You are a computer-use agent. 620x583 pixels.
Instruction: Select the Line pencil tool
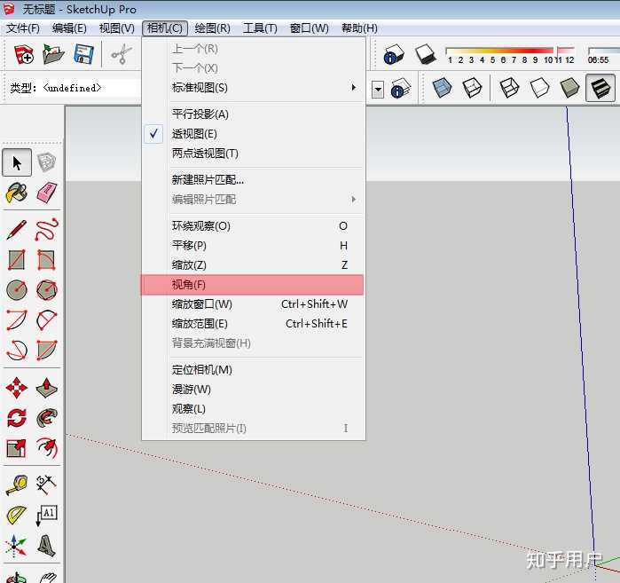pos(17,230)
